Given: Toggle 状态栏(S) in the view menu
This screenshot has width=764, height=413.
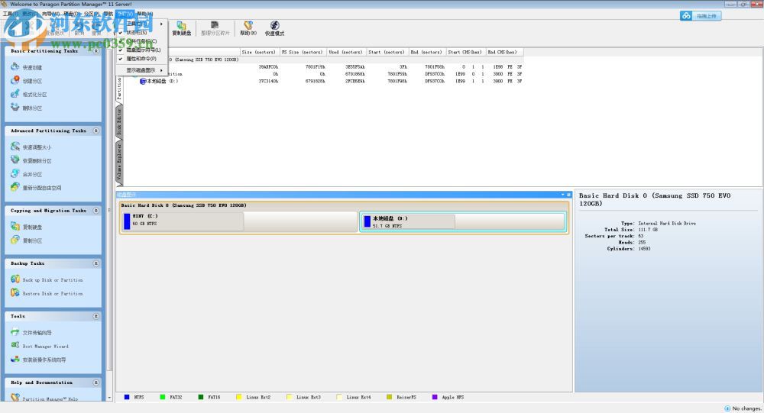Looking at the screenshot, I should (142, 32).
